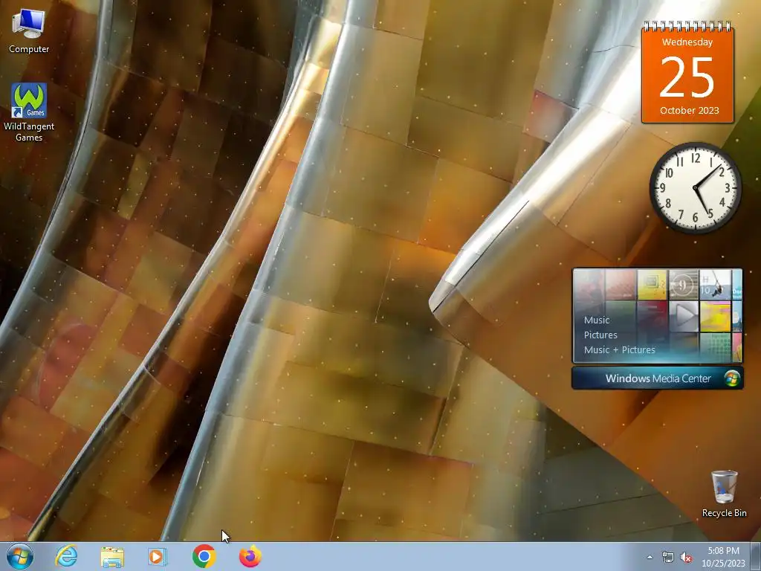761x571 pixels.
Task: Click the Windows Media Center banner
Action: pyautogui.click(x=658, y=378)
